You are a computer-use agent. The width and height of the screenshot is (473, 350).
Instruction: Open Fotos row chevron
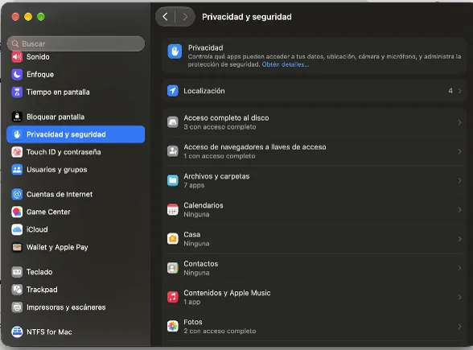[x=460, y=326]
